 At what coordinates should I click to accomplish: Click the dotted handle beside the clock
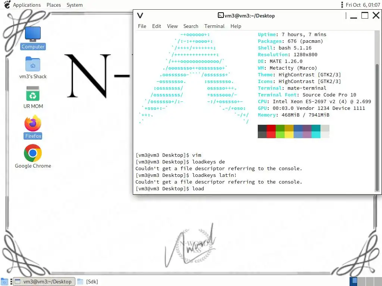click(342, 4)
